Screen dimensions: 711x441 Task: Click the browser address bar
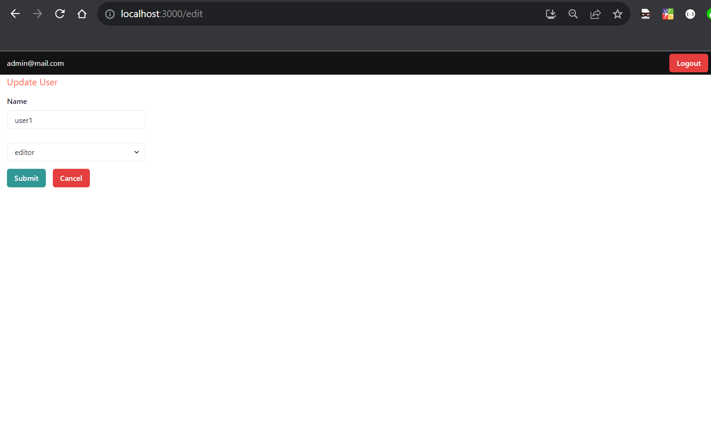(278, 13)
